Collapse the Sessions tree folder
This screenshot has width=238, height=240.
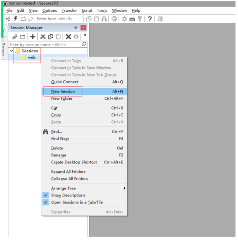(x=11, y=51)
